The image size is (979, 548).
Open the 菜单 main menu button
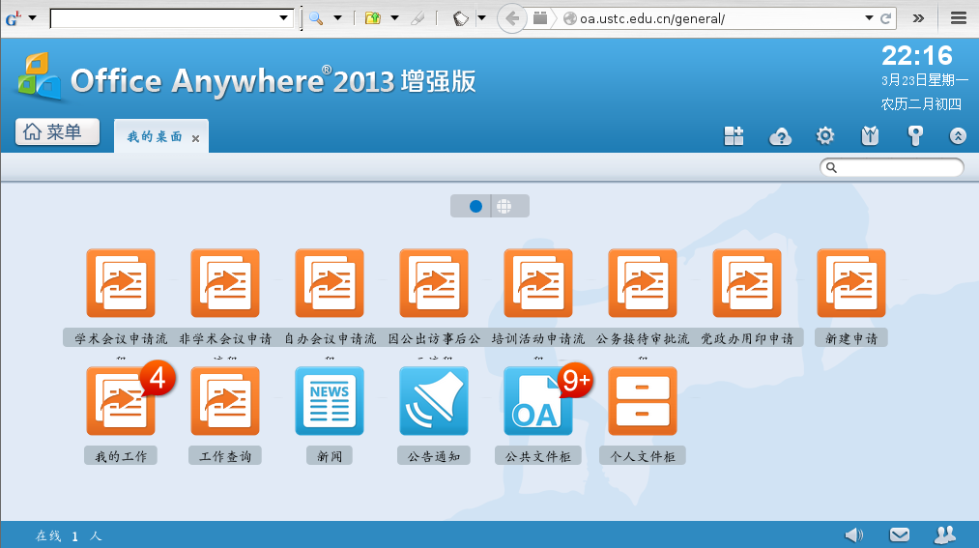point(57,131)
